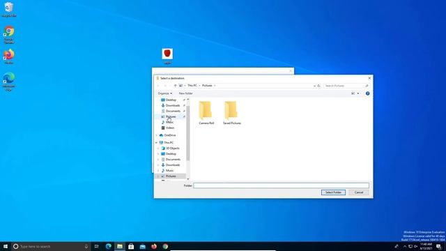The height and width of the screenshot is (251, 446).
Task: Open the address bar history dropdown
Action: pos(314,86)
